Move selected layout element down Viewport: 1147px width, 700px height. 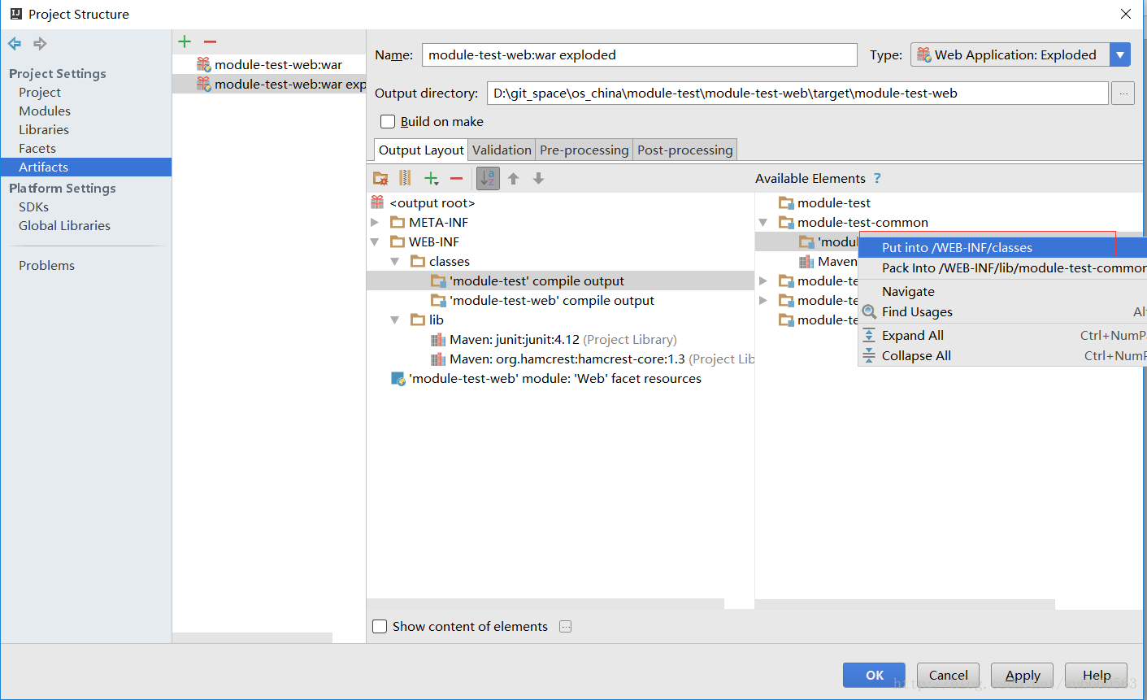click(538, 179)
